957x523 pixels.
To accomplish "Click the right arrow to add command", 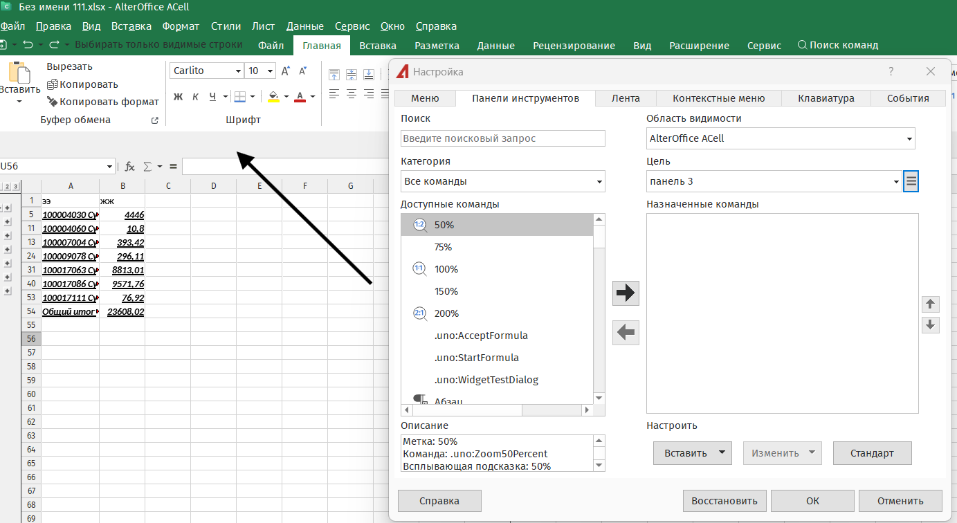I will [626, 293].
